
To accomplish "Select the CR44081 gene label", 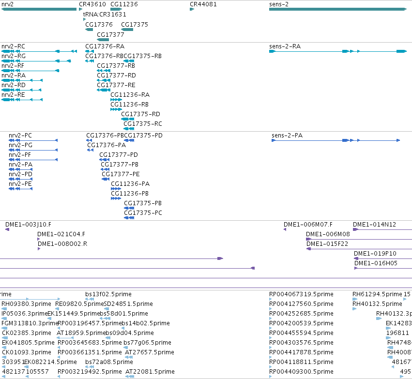I will point(203,4).
